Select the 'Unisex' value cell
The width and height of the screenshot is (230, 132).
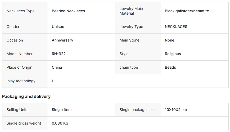point(58,27)
